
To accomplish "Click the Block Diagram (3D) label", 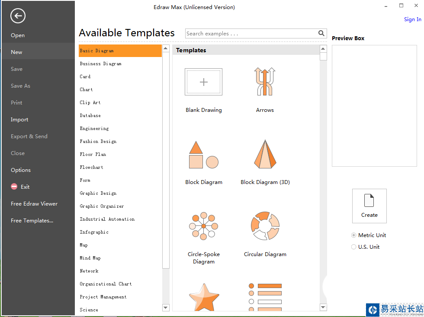I will click(x=265, y=182).
